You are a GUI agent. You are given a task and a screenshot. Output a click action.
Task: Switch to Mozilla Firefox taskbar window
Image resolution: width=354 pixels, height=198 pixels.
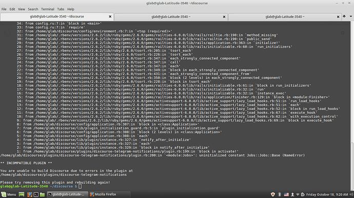(x=109, y=194)
